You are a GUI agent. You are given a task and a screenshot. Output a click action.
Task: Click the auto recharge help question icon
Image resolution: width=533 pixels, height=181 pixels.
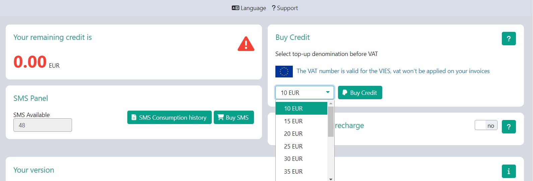pyautogui.click(x=509, y=127)
